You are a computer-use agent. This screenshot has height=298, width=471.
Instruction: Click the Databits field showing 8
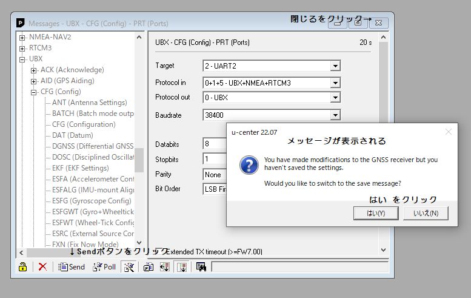pos(215,144)
